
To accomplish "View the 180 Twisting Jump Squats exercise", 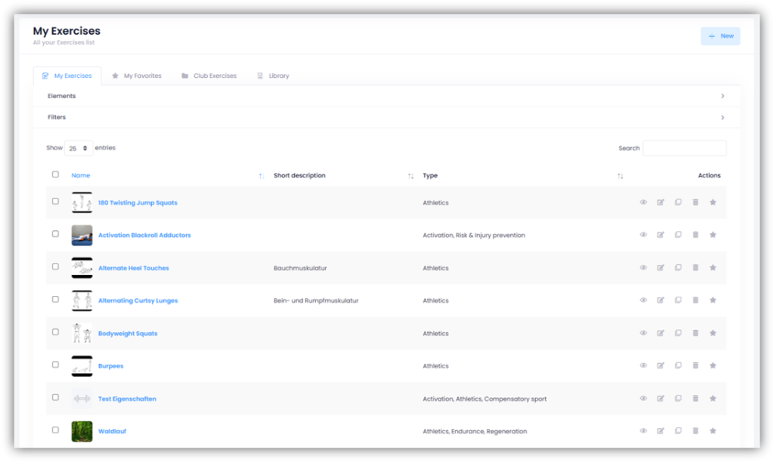I will (x=643, y=202).
